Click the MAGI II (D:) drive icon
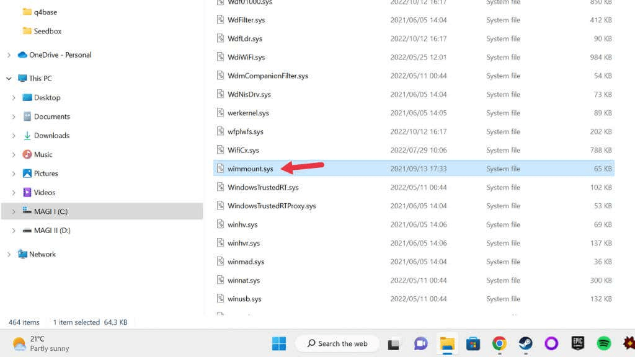This screenshot has height=357, width=635. coord(27,231)
